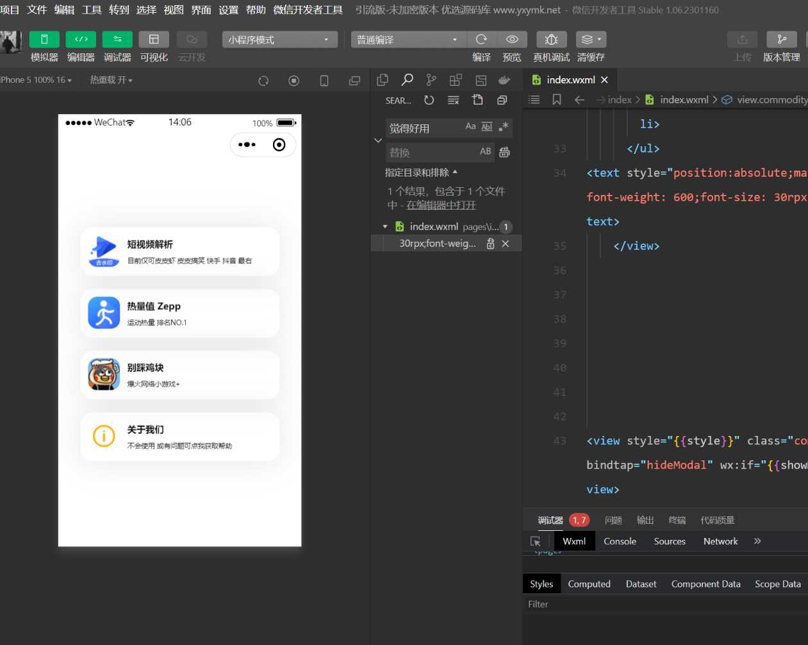
Task: Toggle the 模拟器 simulator panel button
Action: tap(44, 40)
